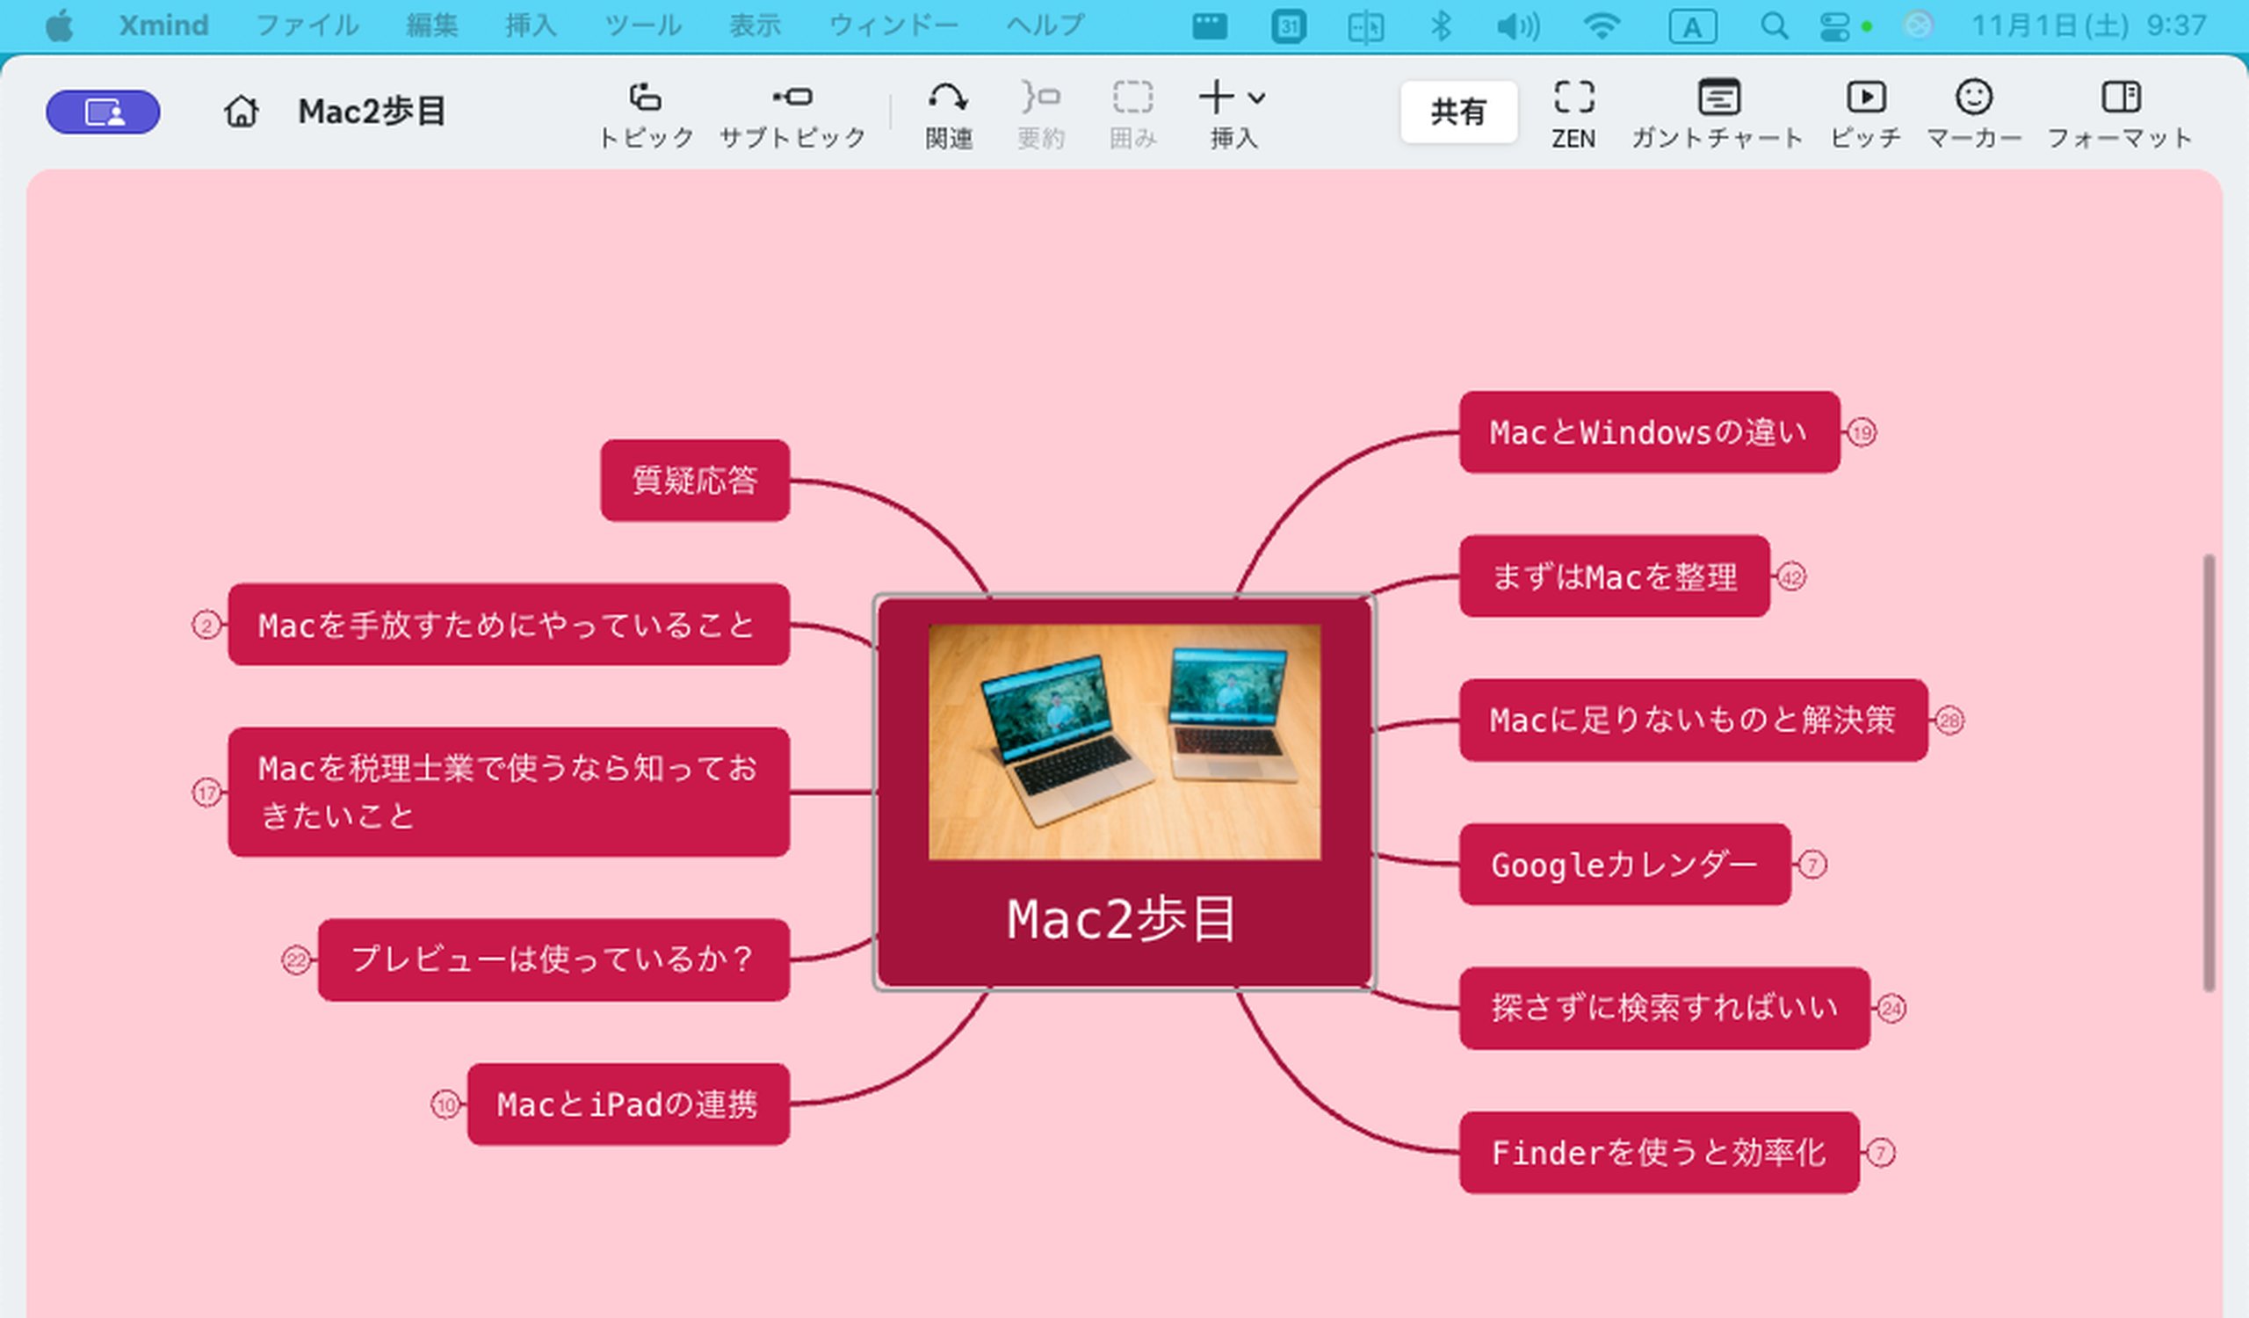
Task: Expand the MacとWindowsの違い branch count 19
Action: 1861,433
